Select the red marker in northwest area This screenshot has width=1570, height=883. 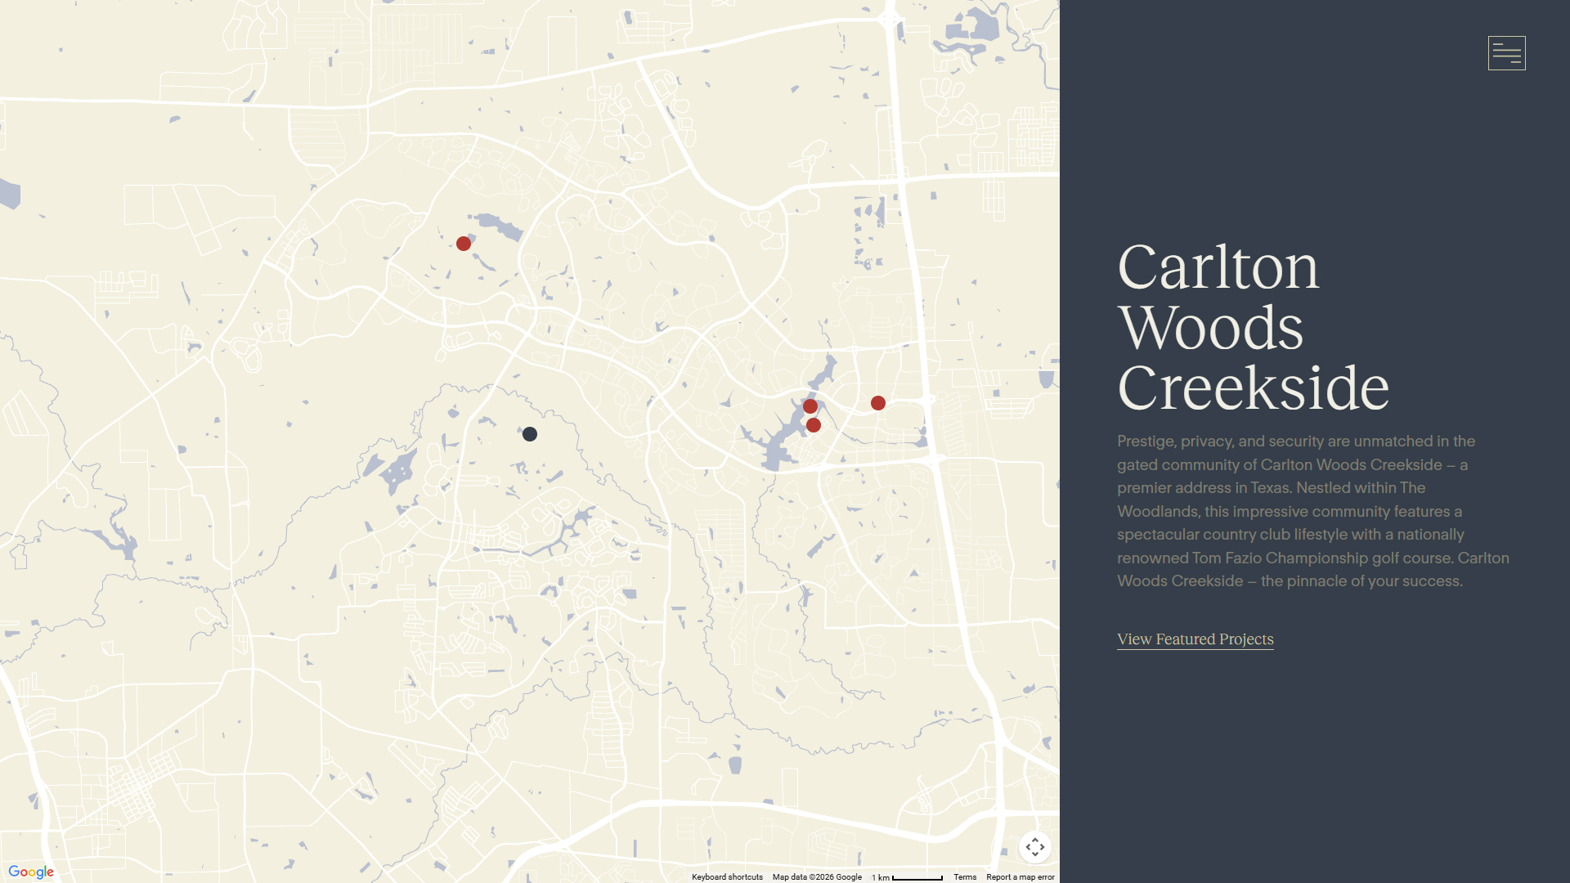[x=464, y=244]
